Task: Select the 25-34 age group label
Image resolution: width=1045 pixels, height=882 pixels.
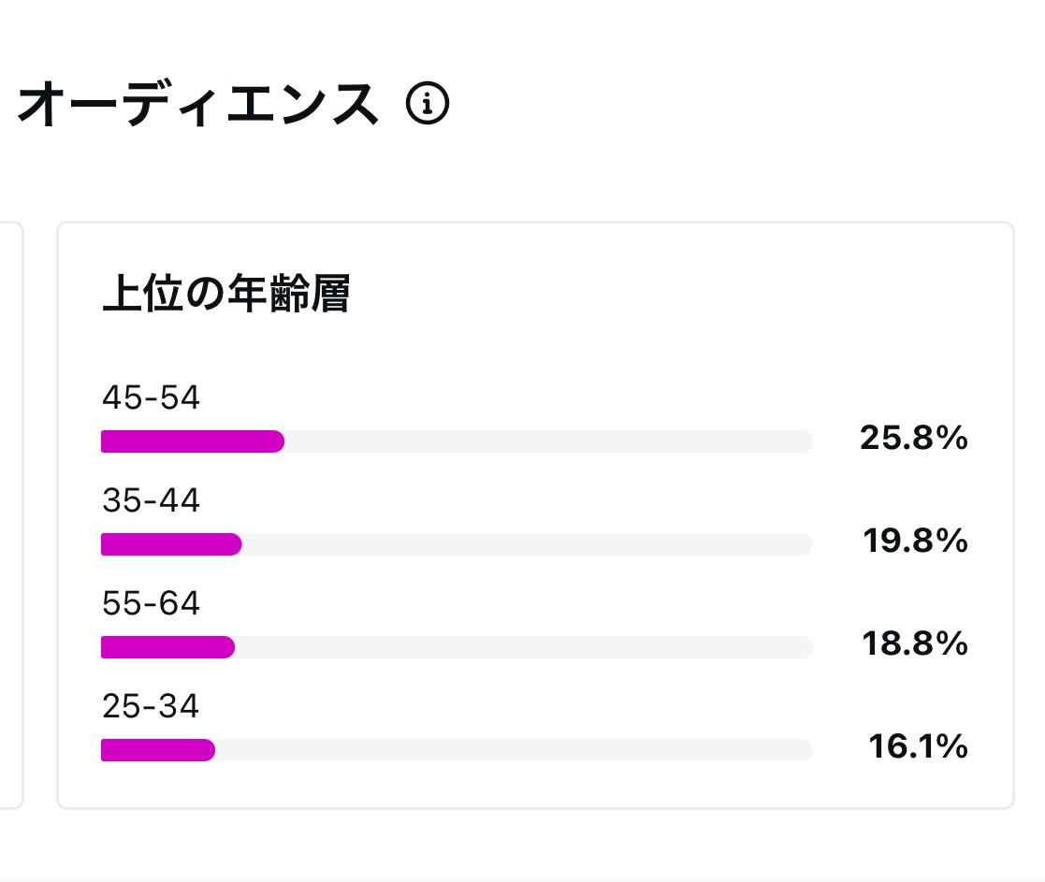Action: click(x=151, y=707)
